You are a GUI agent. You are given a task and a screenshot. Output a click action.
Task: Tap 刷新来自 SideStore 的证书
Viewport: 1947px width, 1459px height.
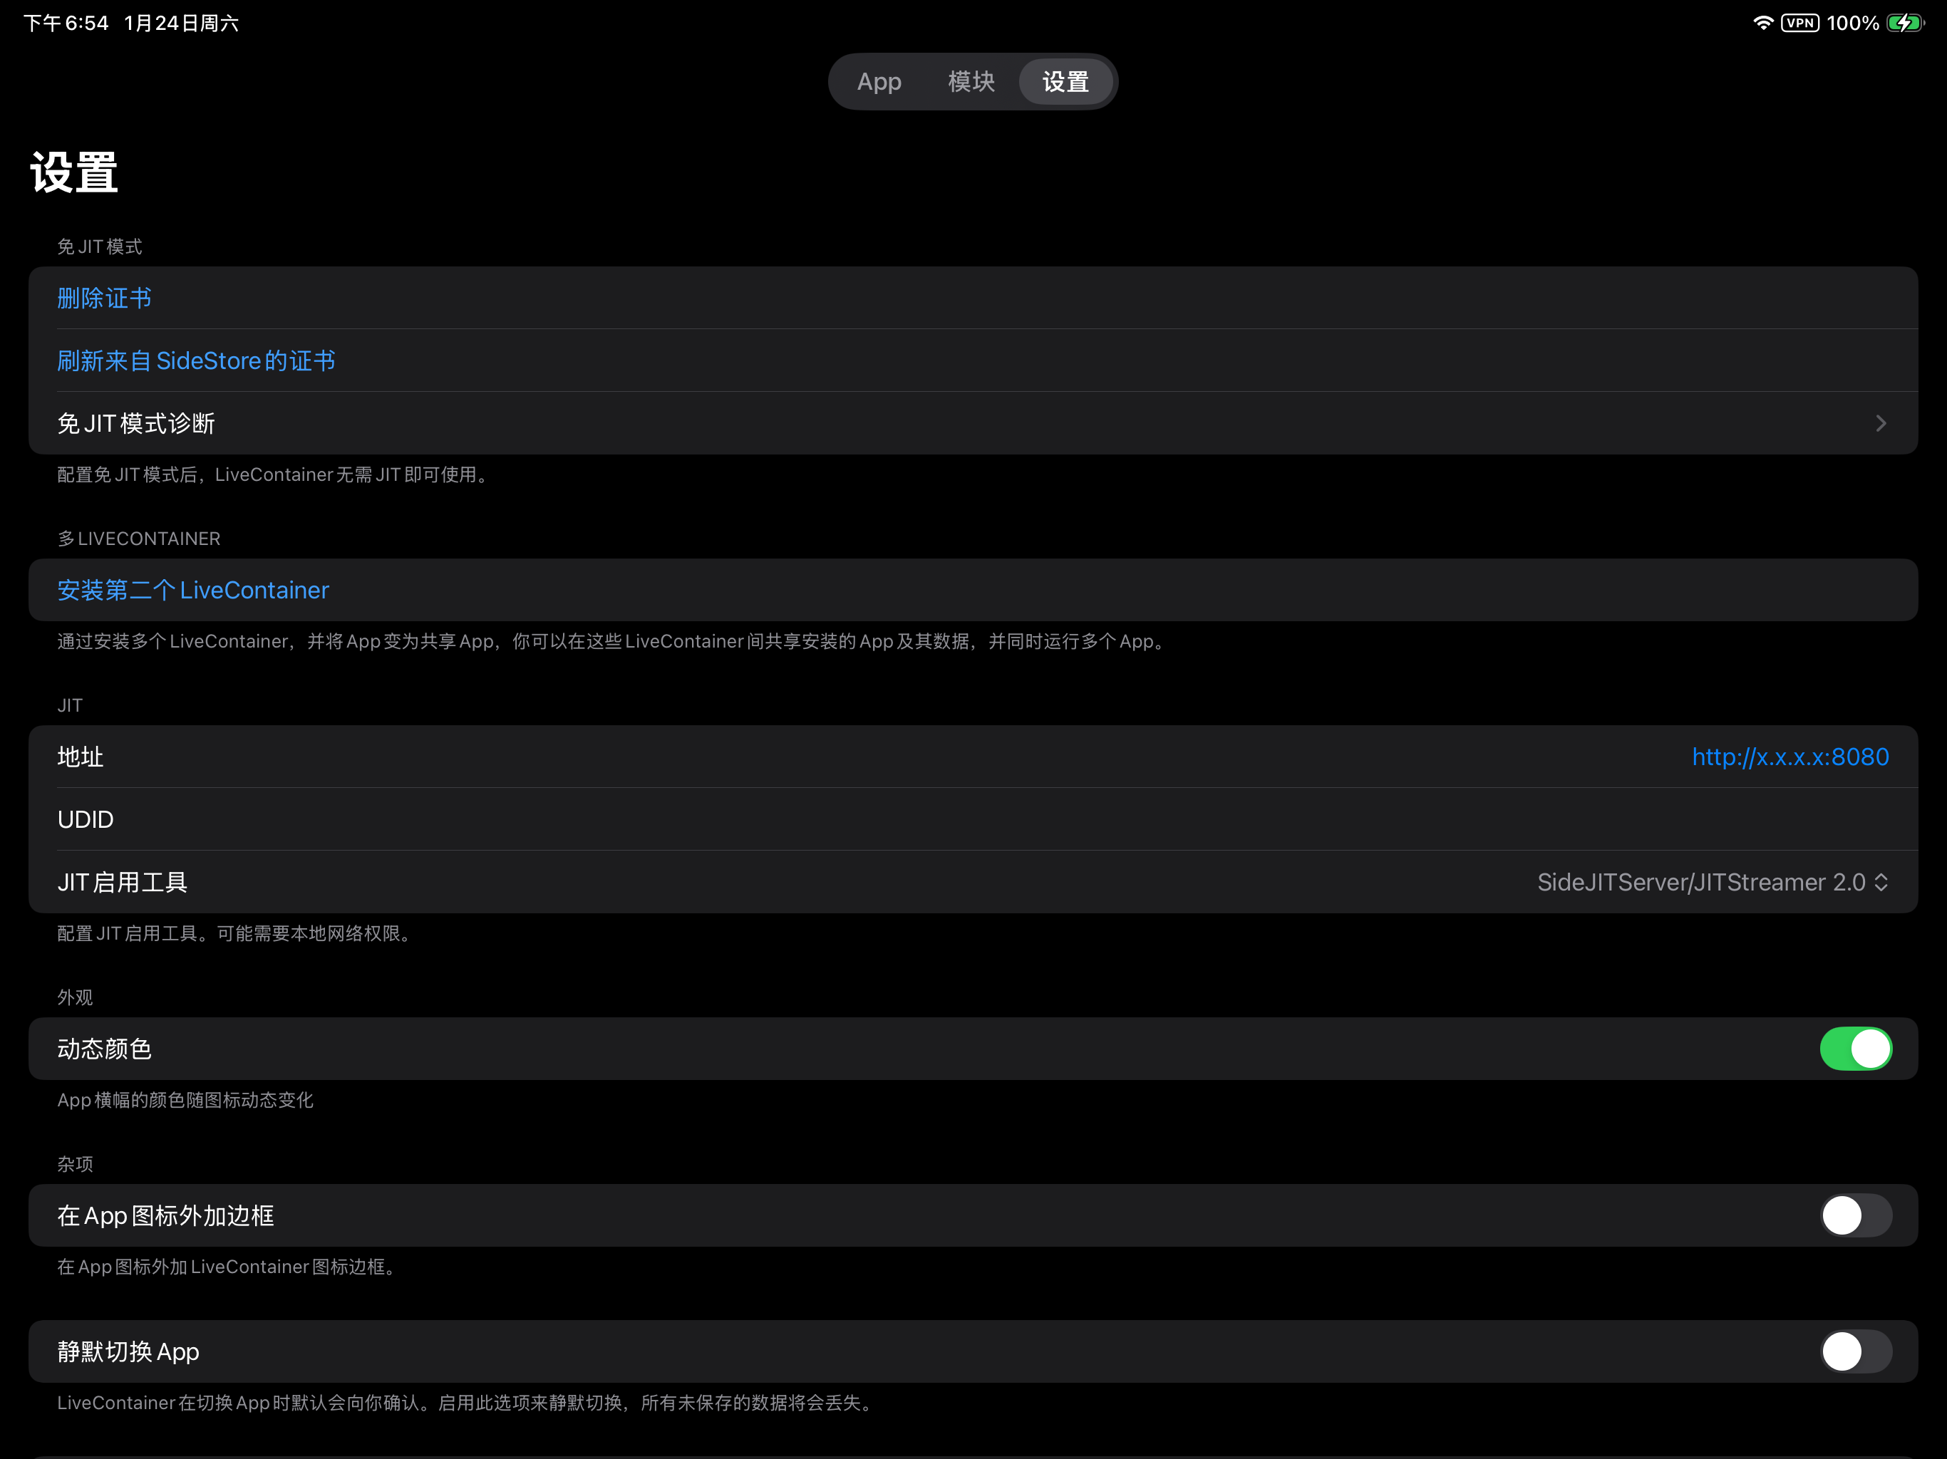(195, 360)
